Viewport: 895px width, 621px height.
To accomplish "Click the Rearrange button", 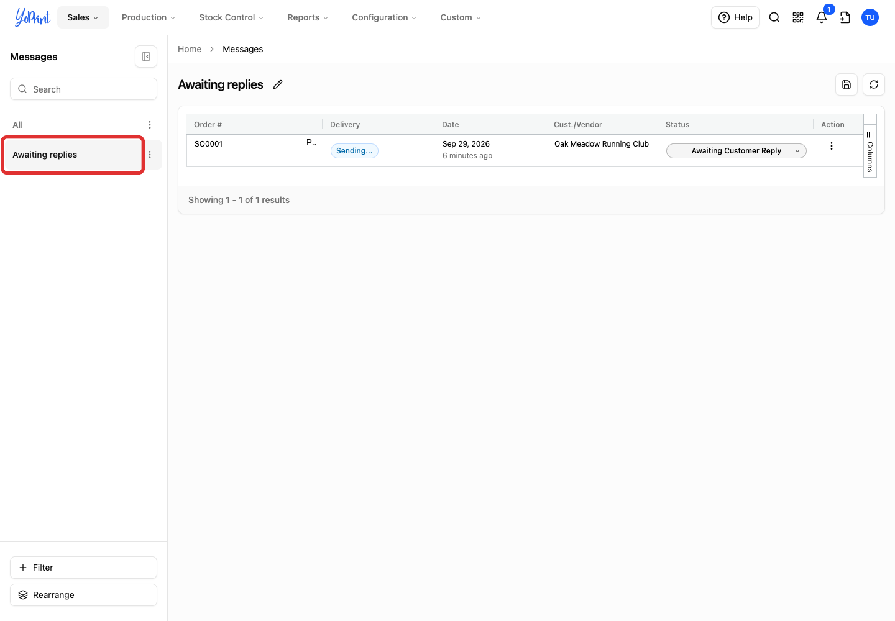I will (83, 595).
